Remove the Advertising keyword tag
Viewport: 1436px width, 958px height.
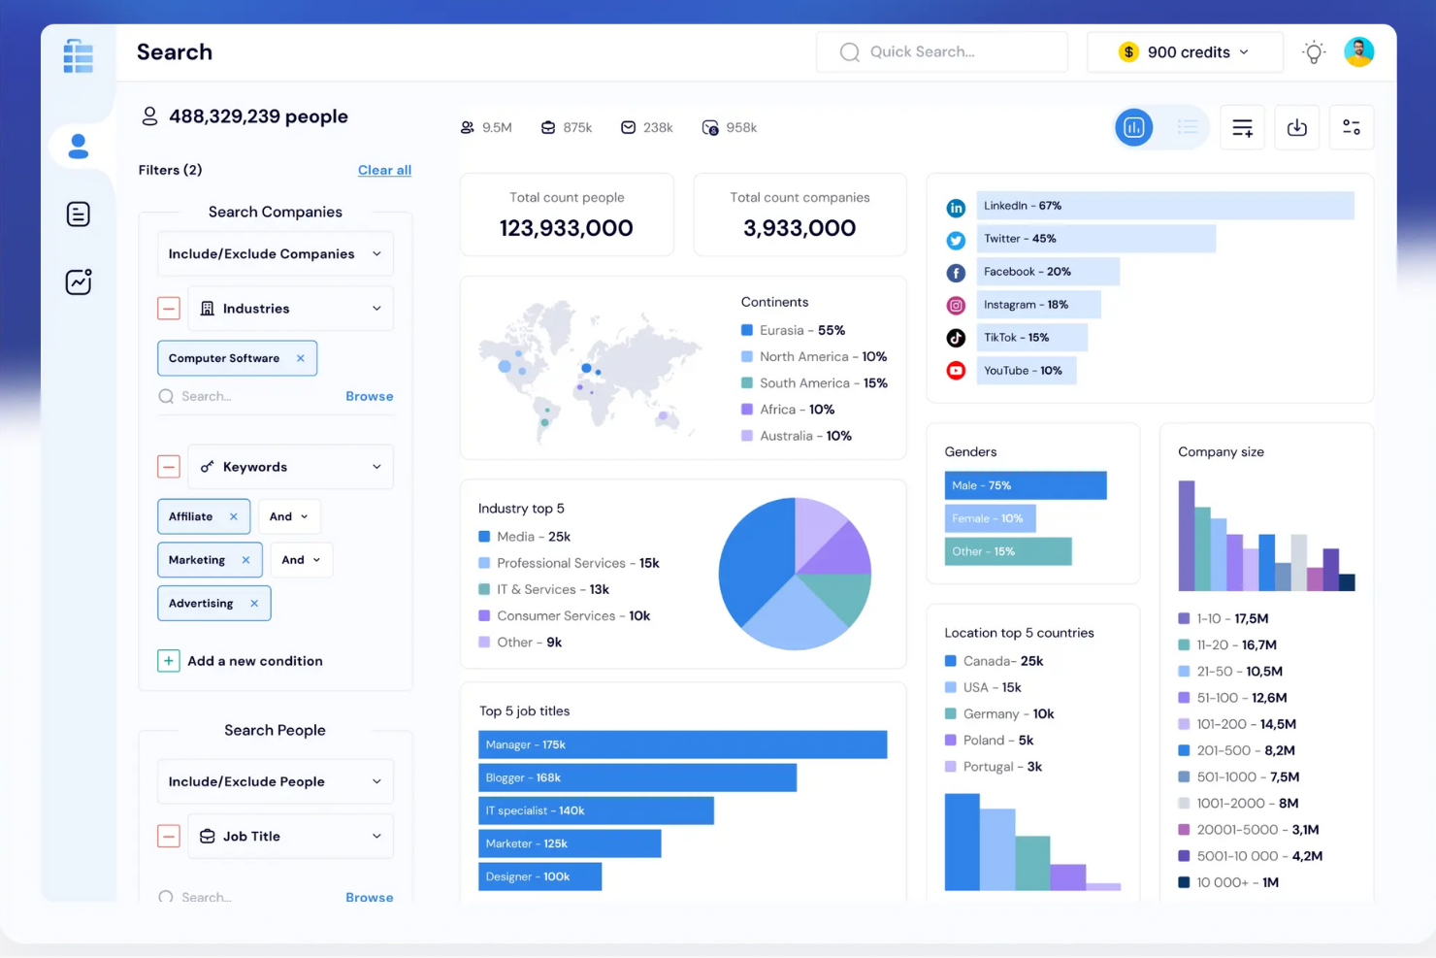click(x=254, y=604)
